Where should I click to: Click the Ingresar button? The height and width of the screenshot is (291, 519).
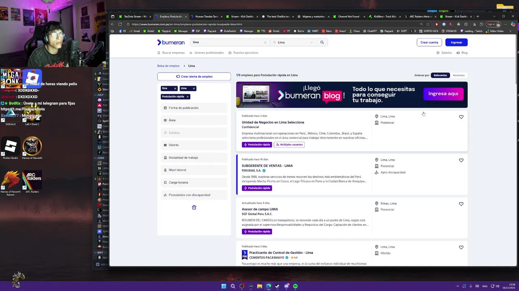click(x=456, y=42)
